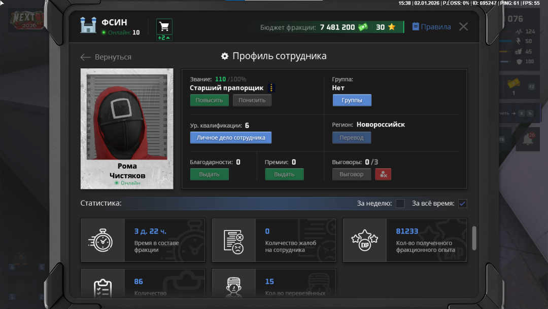Click the Перевод region transfer button

[x=352, y=138]
